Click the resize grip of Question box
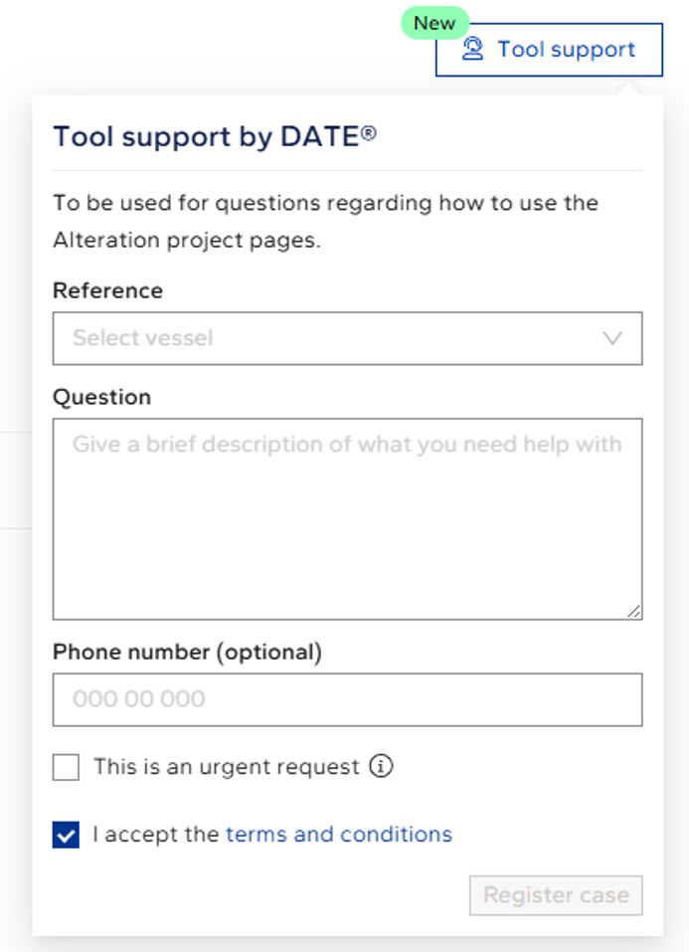This screenshot has height=952, width=689. pyautogui.click(x=633, y=611)
